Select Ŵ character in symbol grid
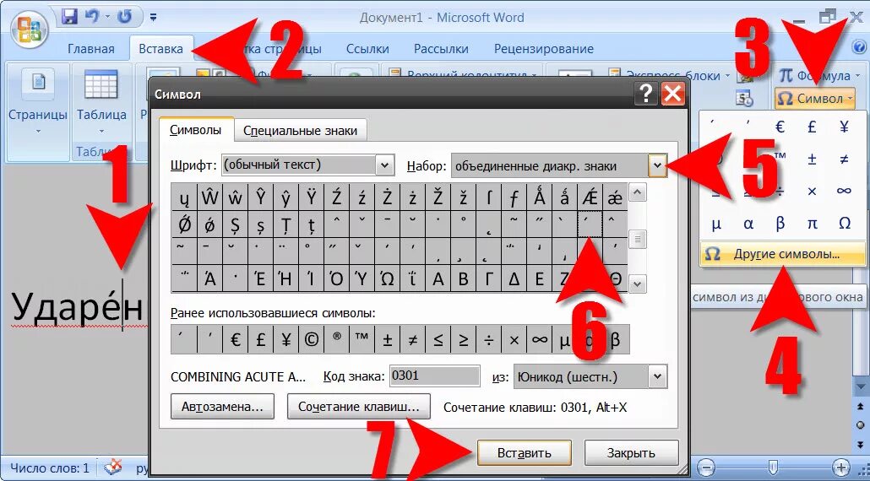Screen dimensions: 870x481 tap(209, 197)
